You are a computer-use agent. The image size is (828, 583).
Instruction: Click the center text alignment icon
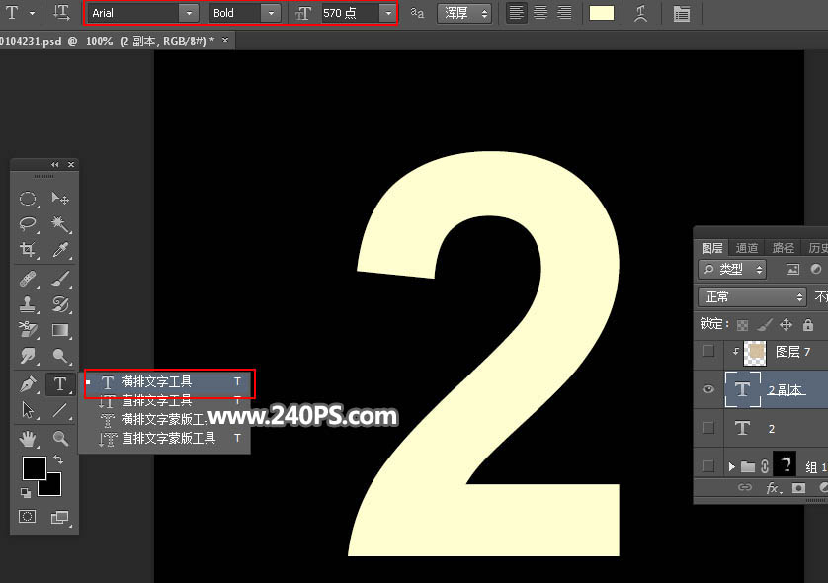click(x=540, y=13)
